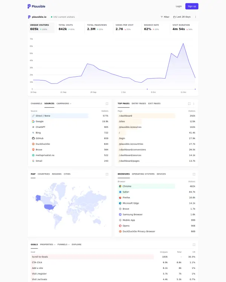
Task: Click the DuckDuckGo source icon
Action: click(33, 144)
